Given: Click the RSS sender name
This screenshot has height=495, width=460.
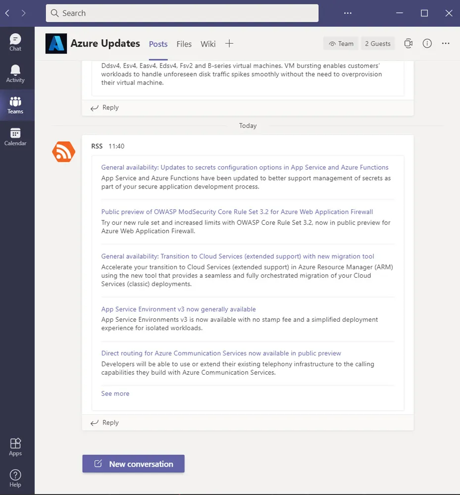Looking at the screenshot, I should [x=97, y=146].
